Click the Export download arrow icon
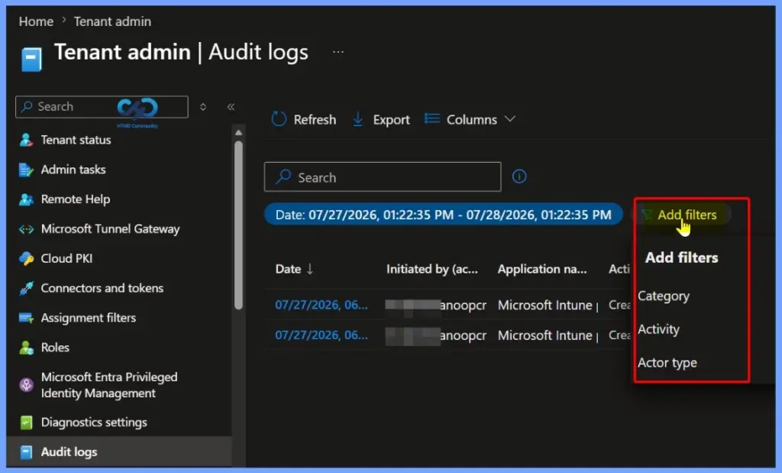The image size is (782, 473). [357, 119]
